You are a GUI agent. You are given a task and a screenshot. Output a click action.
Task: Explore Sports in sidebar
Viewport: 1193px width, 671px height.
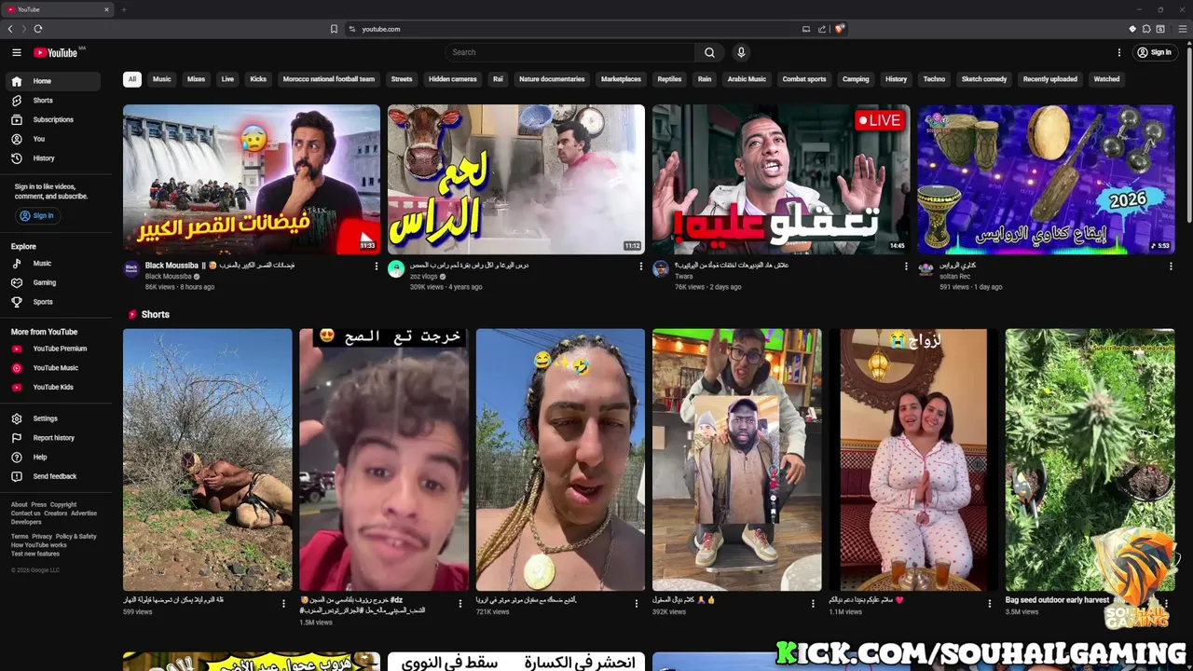point(52,302)
